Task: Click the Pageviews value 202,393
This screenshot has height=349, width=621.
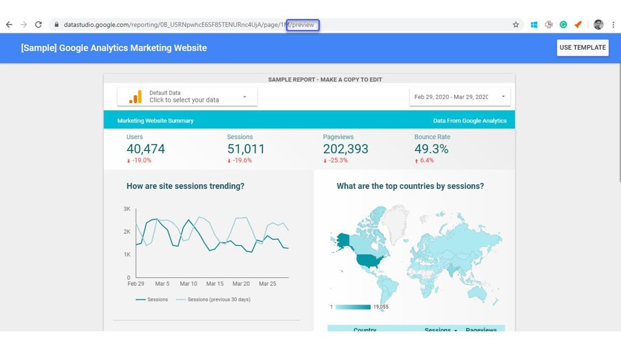Action: [x=345, y=149]
